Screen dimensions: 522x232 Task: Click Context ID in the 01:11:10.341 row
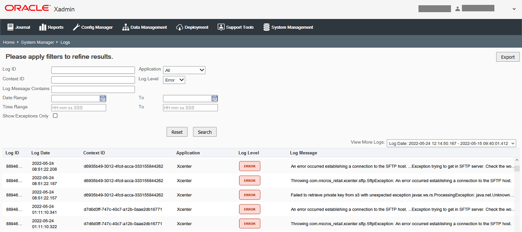tap(123, 209)
